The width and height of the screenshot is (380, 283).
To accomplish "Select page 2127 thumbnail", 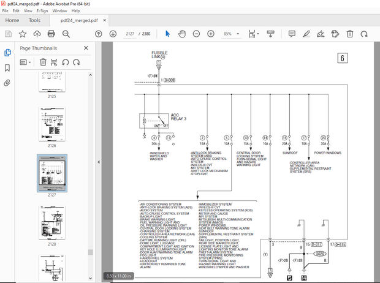I will point(52,173).
